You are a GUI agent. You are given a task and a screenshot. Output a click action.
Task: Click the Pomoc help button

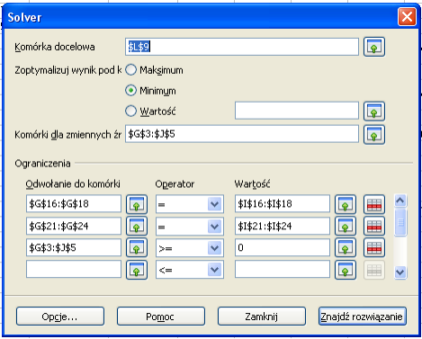[x=161, y=317]
